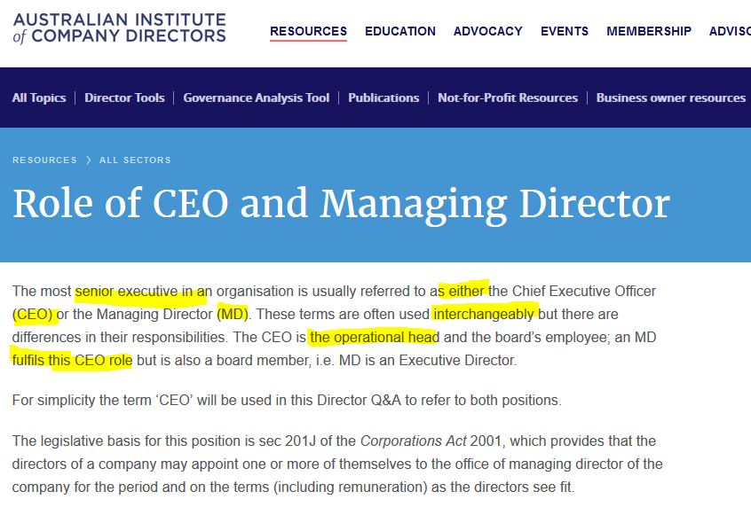Image resolution: width=751 pixels, height=515 pixels.
Task: Open the Australian Institute of Company Directors logo
Action: pos(119,28)
